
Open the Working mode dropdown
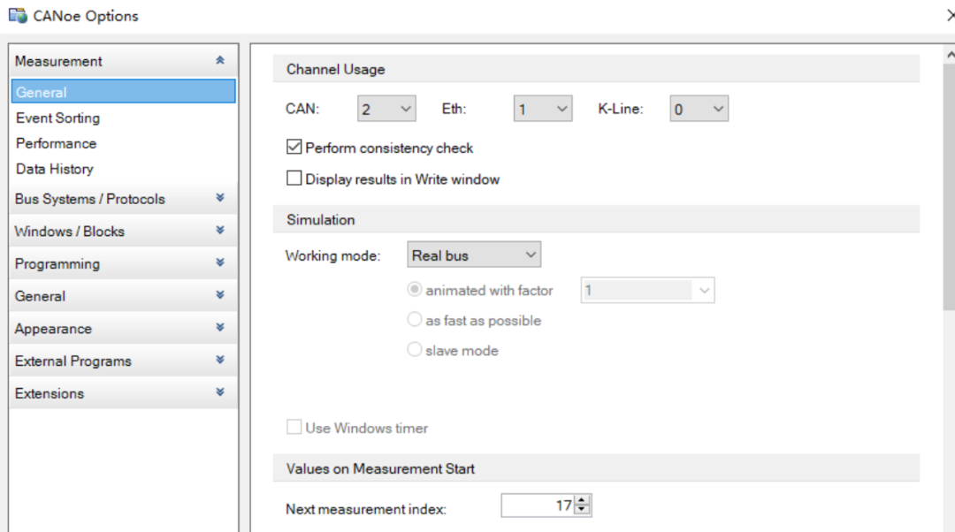click(474, 255)
